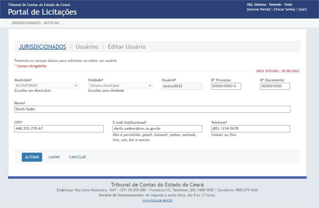Focus the Nome field containing Darth Vader
The height and width of the screenshot is (208, 319).
tap(152, 109)
